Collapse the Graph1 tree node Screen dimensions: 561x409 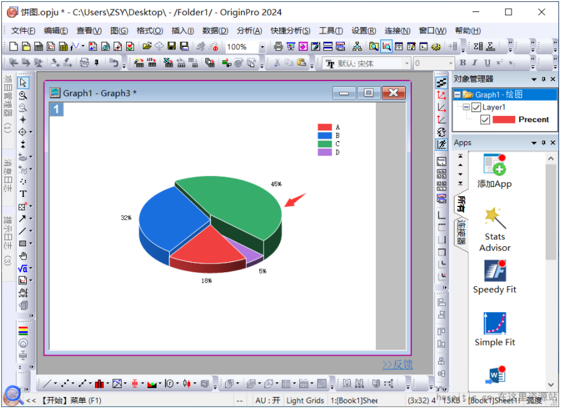pos(458,95)
